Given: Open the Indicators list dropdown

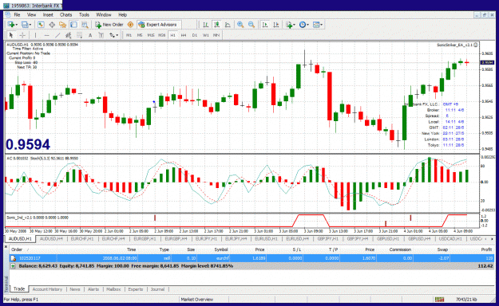Looking at the screenshot, I should 291,25.
